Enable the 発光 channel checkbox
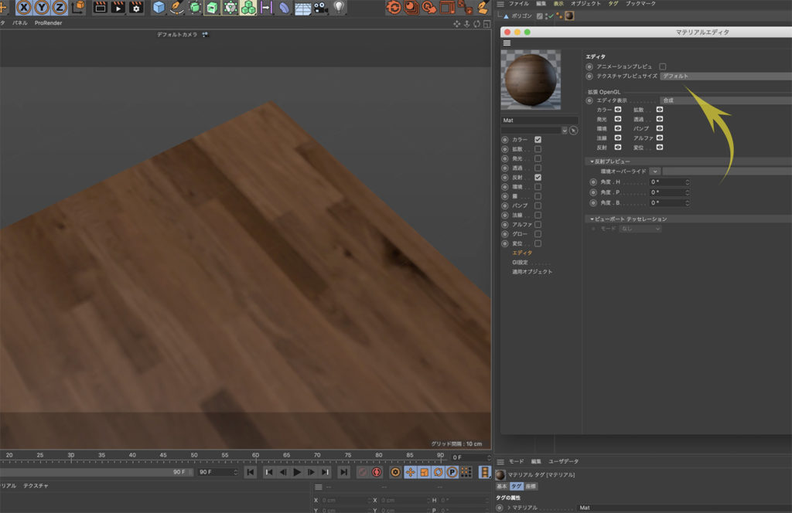 click(538, 158)
